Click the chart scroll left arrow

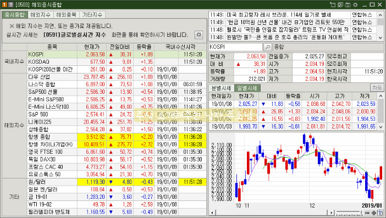[x=212, y=213]
